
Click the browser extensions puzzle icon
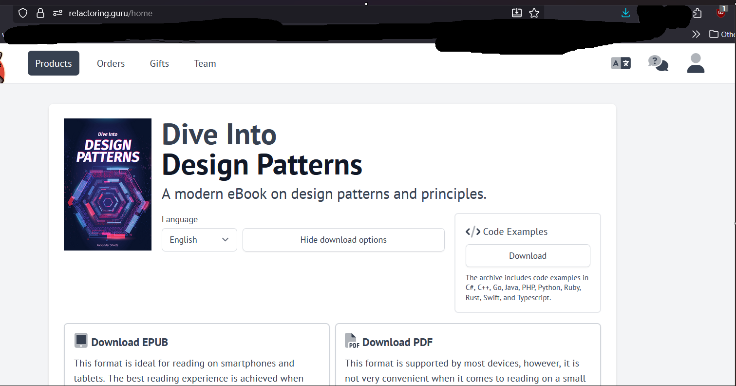(x=697, y=13)
